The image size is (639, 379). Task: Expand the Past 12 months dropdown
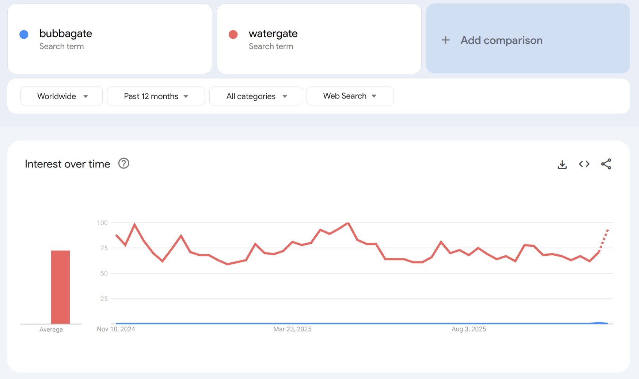tap(156, 96)
